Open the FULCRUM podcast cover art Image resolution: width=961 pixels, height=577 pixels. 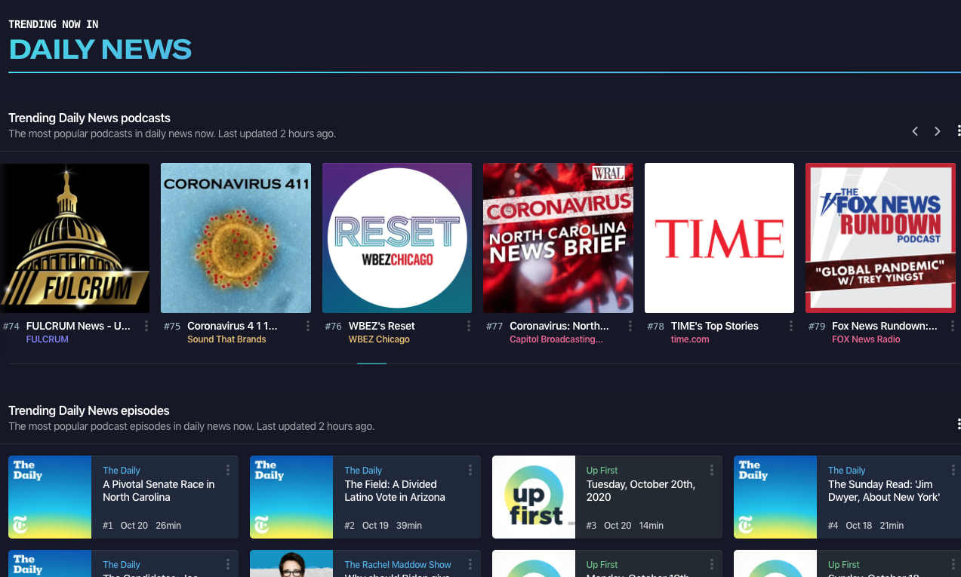75,238
